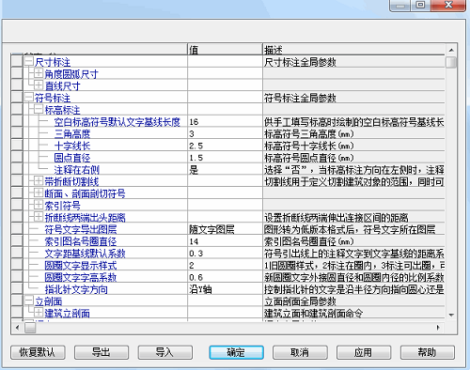
Task: Minimize the dialog window
Action: point(400,6)
